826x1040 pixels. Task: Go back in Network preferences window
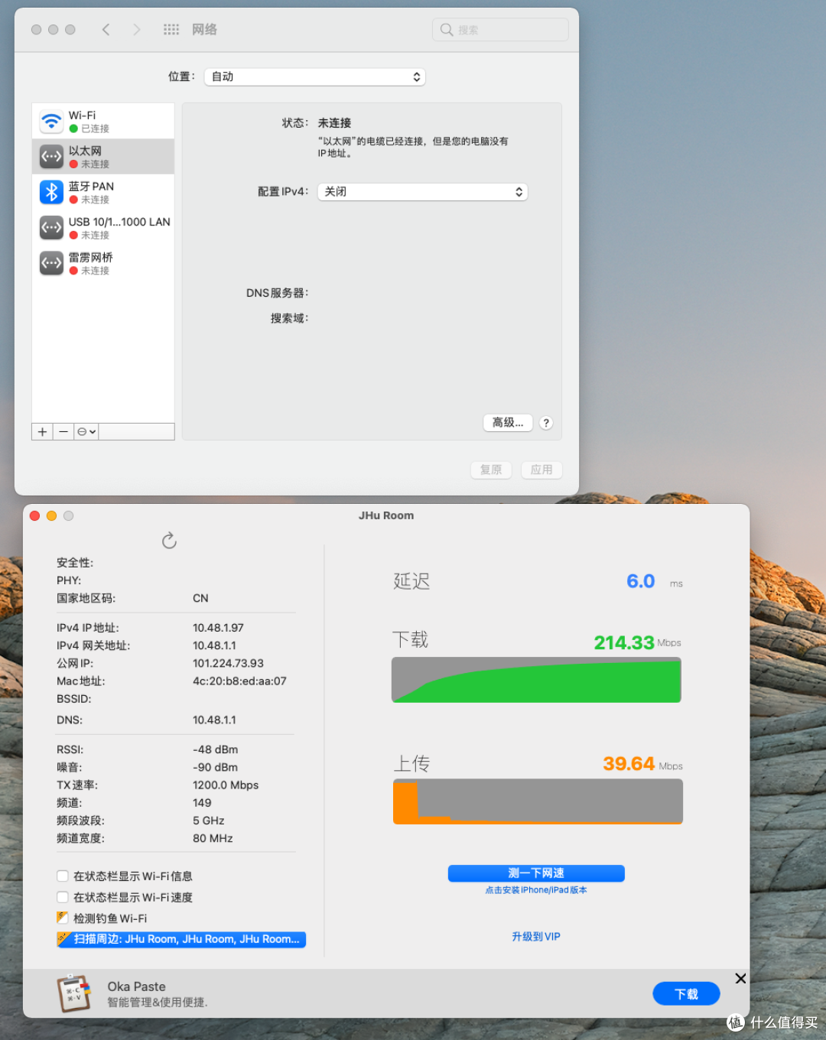(106, 30)
